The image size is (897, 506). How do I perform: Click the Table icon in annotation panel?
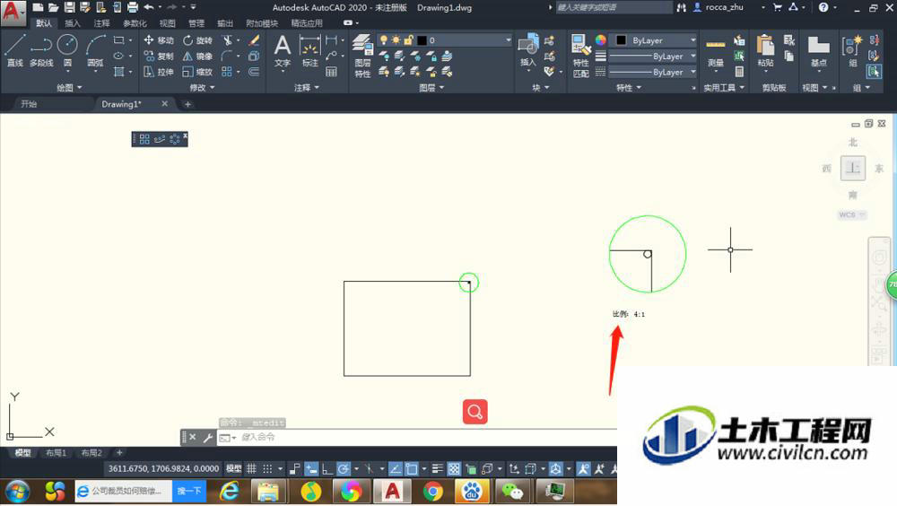[x=331, y=72]
